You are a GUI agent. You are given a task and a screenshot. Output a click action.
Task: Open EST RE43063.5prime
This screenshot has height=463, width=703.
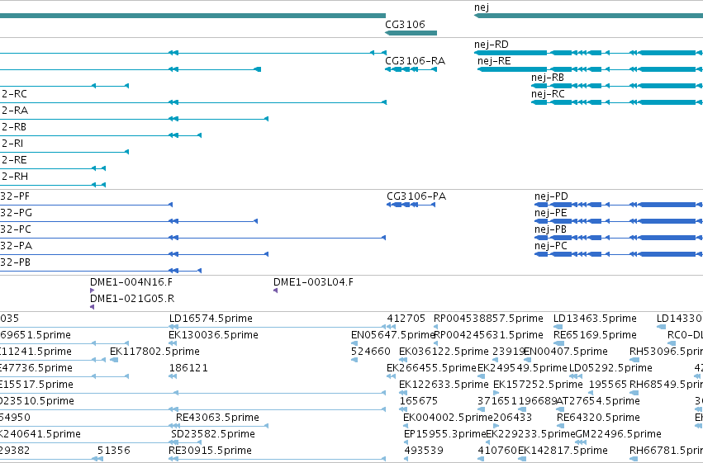[217, 418]
